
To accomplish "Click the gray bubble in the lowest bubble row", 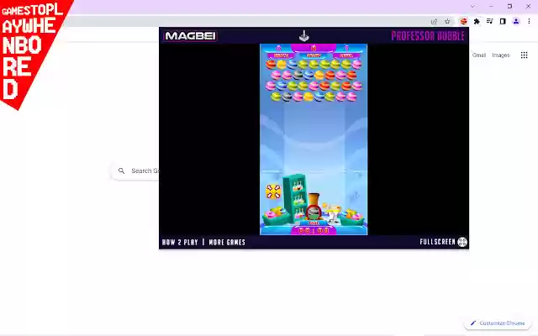I will 287,97.
